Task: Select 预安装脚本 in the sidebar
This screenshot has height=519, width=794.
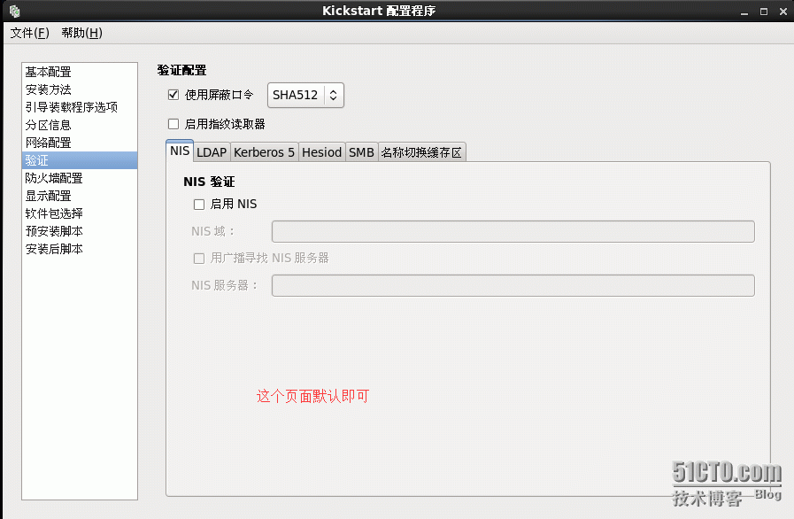Action: [x=80, y=231]
